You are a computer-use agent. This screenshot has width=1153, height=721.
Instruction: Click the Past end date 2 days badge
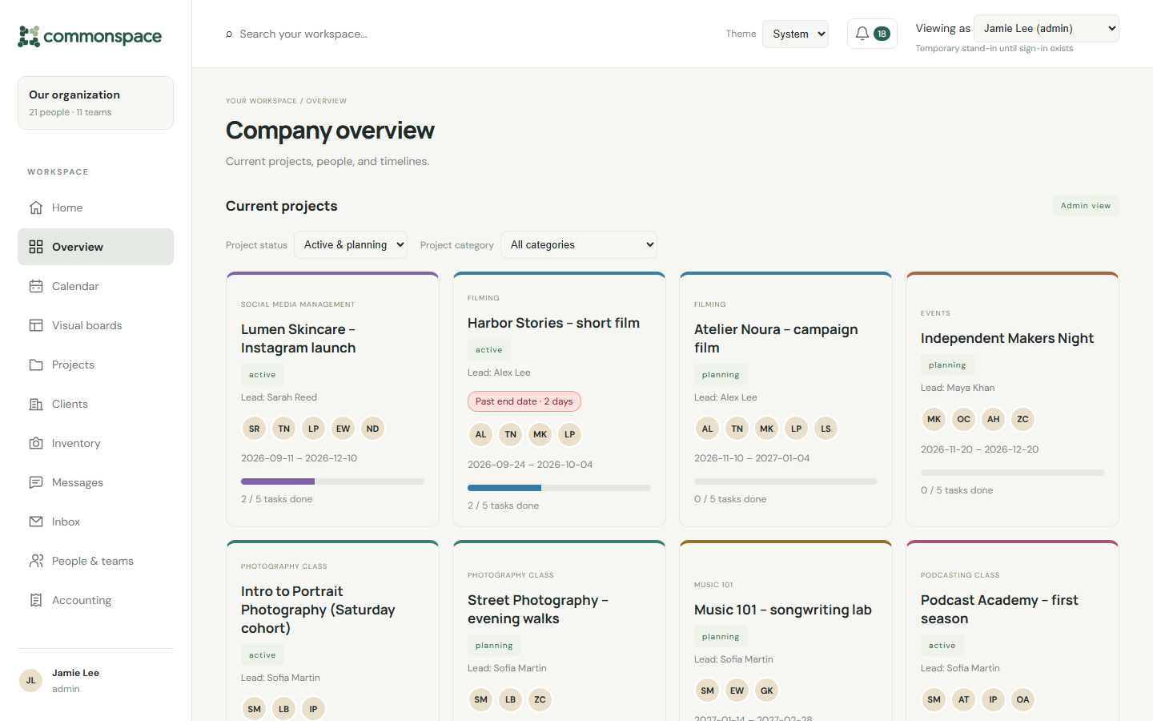[524, 401]
